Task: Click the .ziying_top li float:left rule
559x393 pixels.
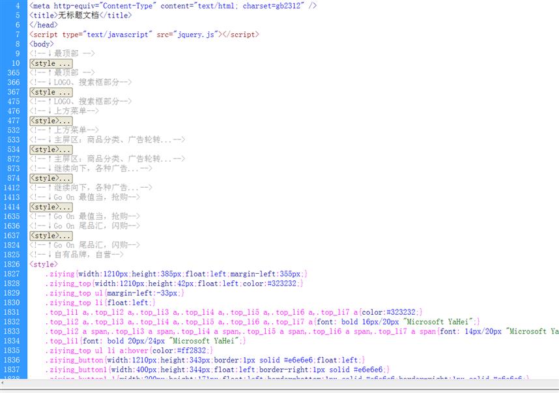Action: [100, 303]
